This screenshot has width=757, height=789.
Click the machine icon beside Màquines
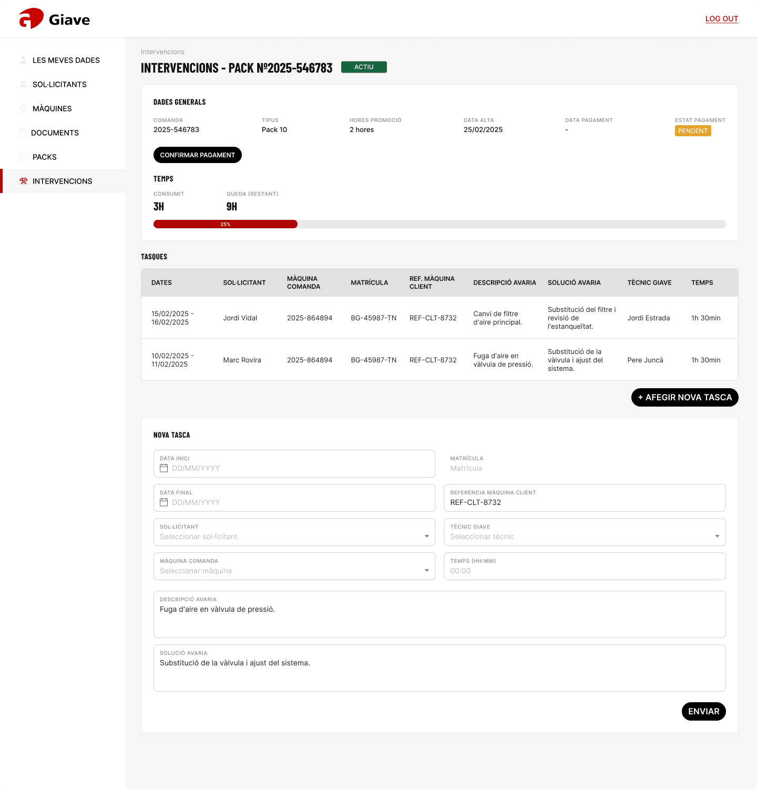click(23, 108)
